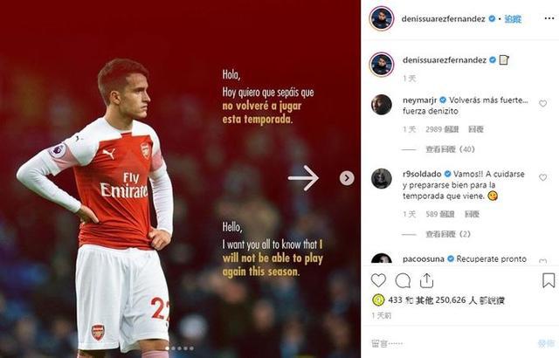Save post with the bookmark icon
559x358 pixels.
point(548,280)
